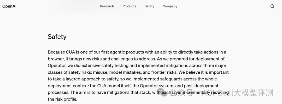282x104 pixels.
Task: Open the Company navigation menu
Action: tap(170, 6)
